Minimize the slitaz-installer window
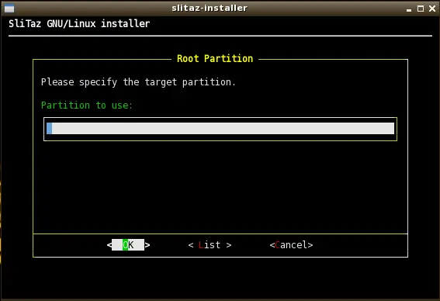The width and height of the screenshot is (440, 301). 409,9
